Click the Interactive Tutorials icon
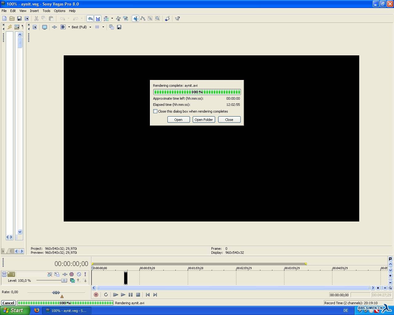This screenshot has width=394, height=315. pyautogui.click(x=167, y=18)
